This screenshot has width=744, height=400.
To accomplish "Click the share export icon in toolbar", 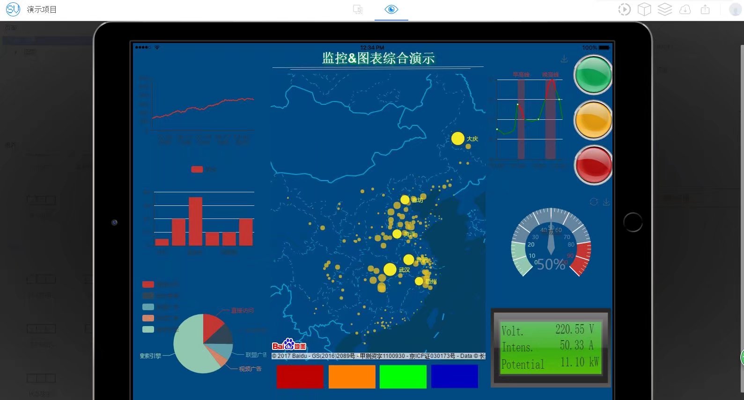I will (x=705, y=9).
